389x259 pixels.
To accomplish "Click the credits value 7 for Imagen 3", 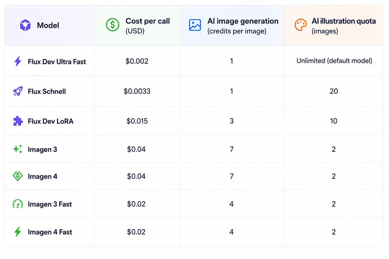I will pos(232,149).
